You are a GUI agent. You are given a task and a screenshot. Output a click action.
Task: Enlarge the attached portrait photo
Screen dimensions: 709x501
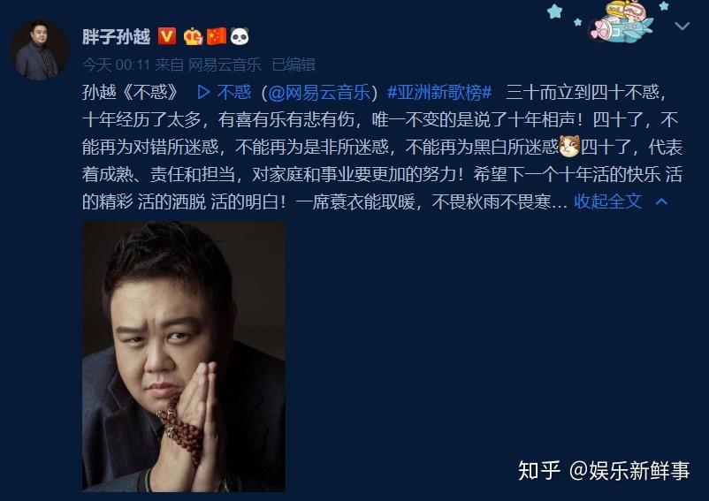click(x=184, y=356)
